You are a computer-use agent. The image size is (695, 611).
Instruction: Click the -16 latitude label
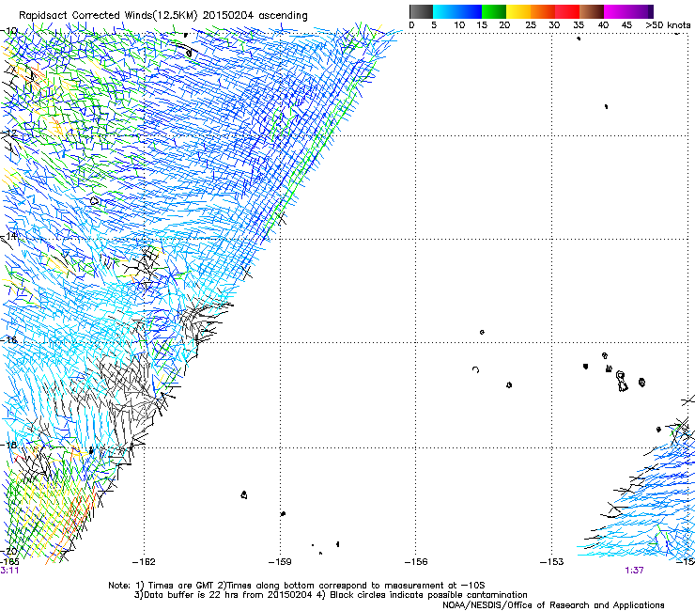click(8, 340)
